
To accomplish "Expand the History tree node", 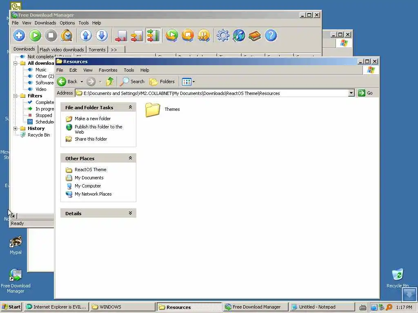I will point(15,128).
